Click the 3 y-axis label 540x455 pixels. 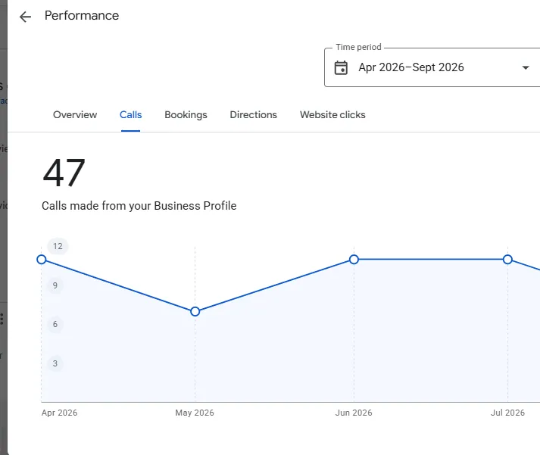[55, 363]
